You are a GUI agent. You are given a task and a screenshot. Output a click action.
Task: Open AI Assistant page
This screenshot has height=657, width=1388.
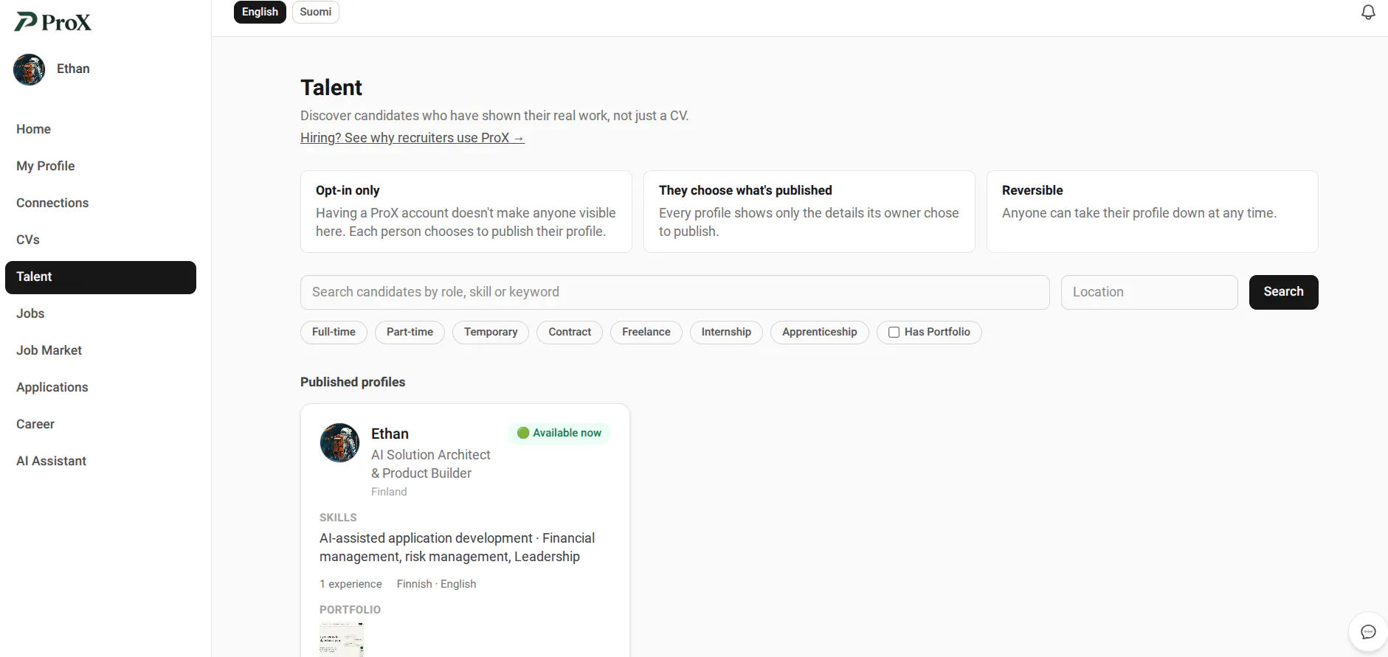click(100, 461)
